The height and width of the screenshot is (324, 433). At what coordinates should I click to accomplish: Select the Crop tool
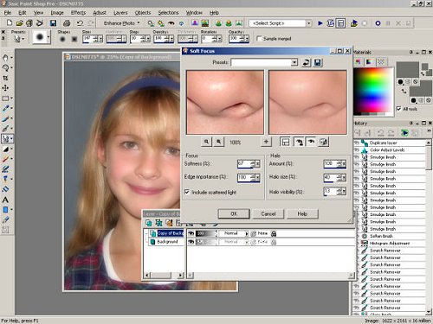(x=5, y=78)
